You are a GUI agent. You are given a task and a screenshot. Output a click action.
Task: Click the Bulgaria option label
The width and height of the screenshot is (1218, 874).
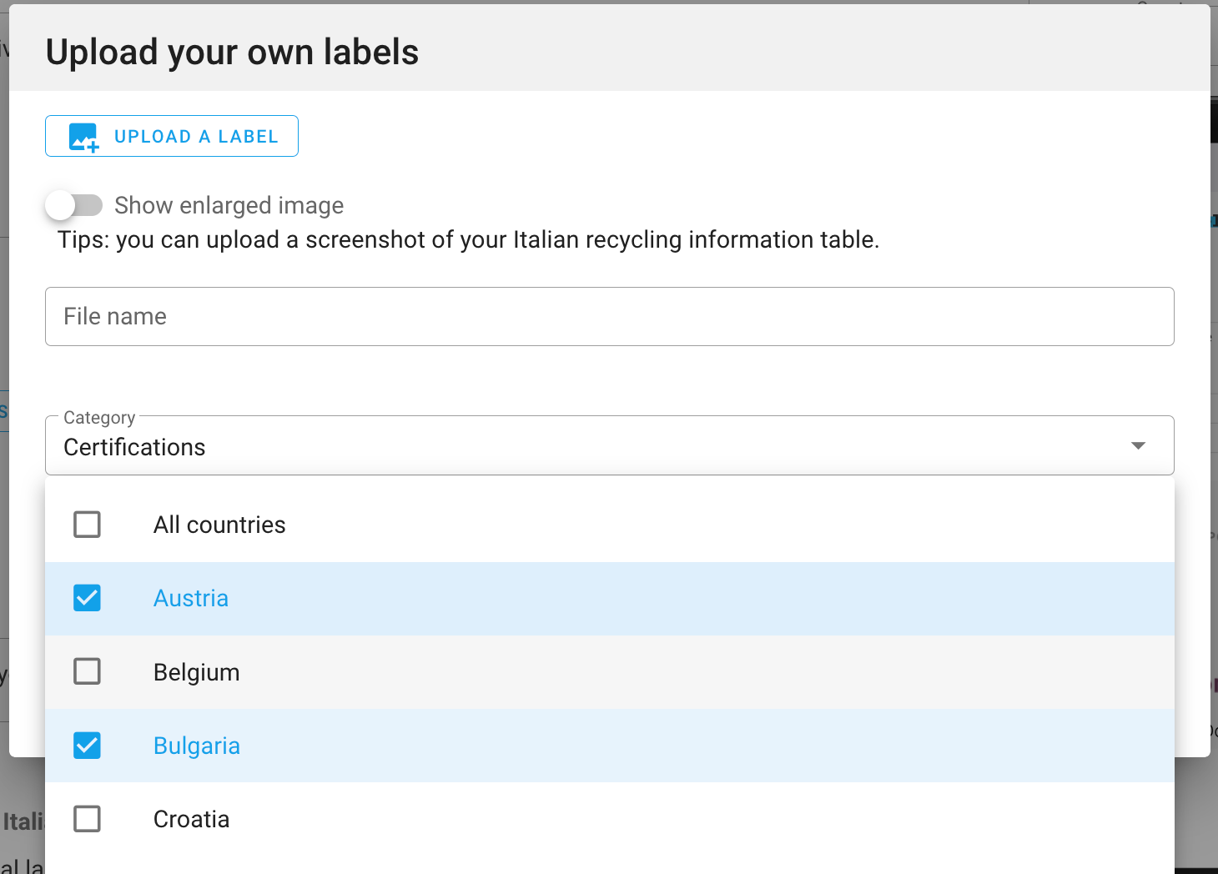pos(197,746)
